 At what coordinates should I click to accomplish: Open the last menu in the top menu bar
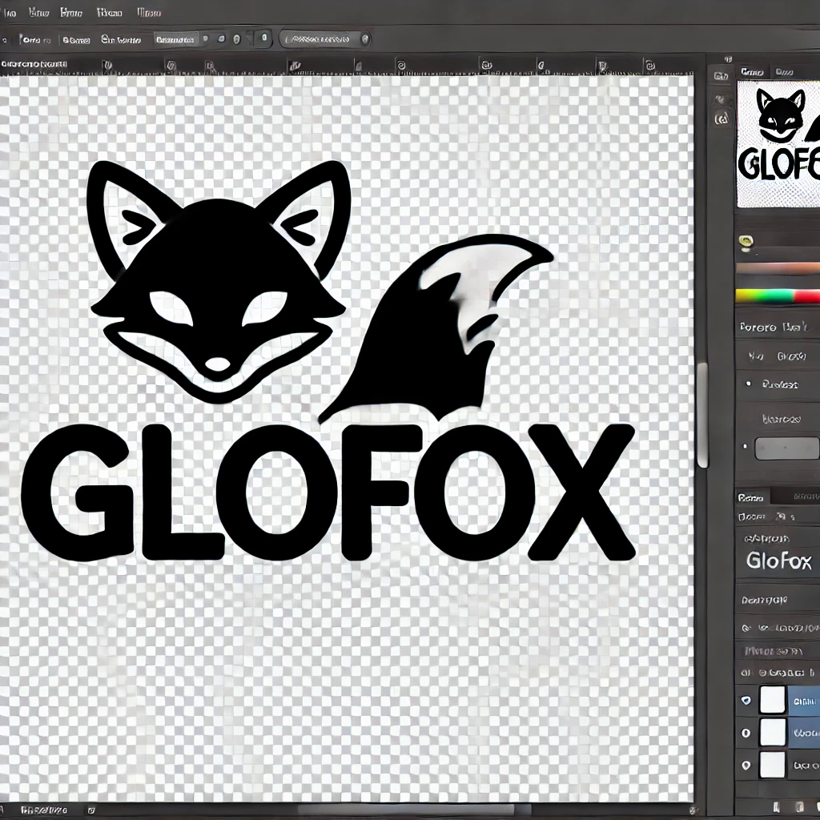pos(148,13)
